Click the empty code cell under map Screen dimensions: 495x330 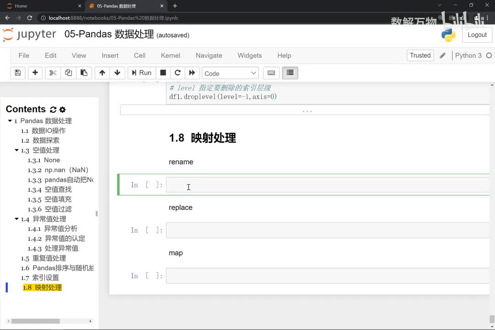328,275
